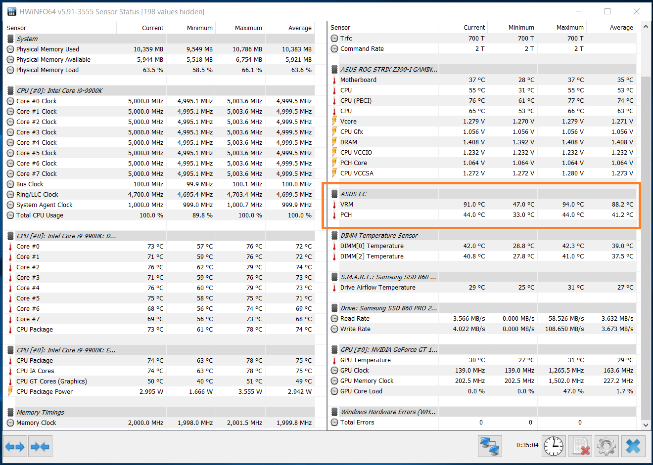Select the Windows Hardware Errors group header

[482, 412]
